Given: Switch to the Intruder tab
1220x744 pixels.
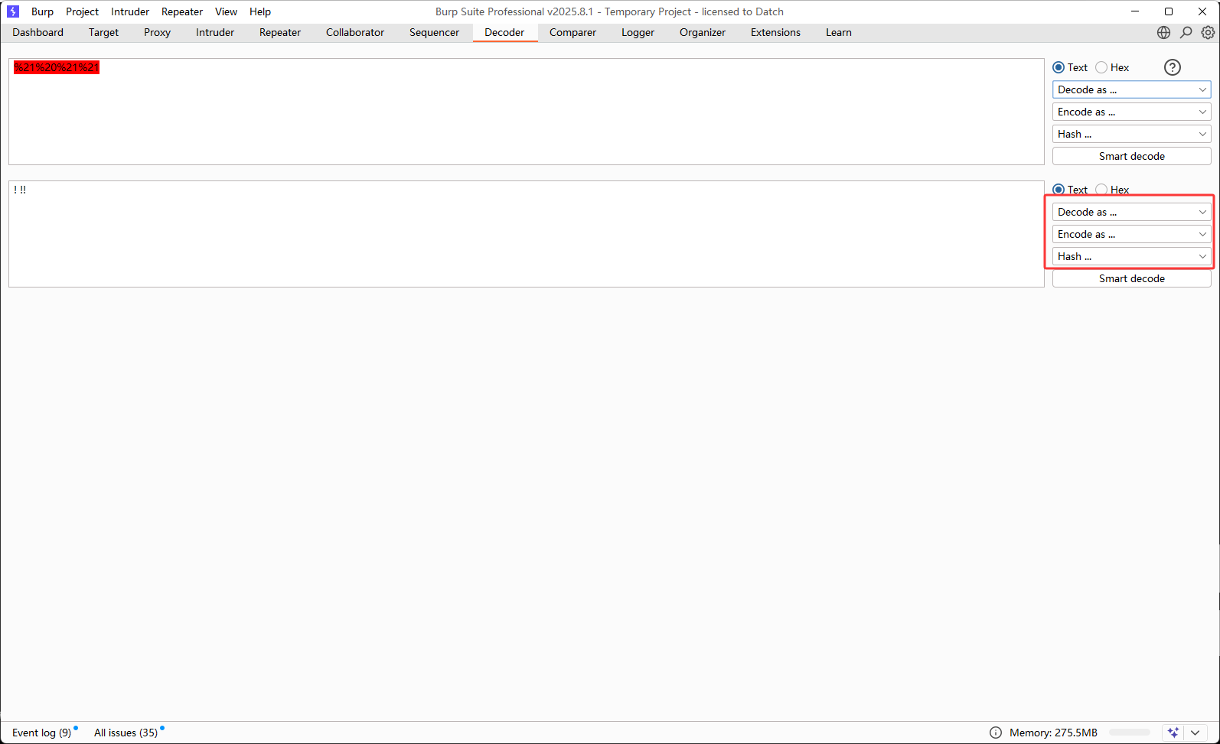Looking at the screenshot, I should click(x=215, y=32).
